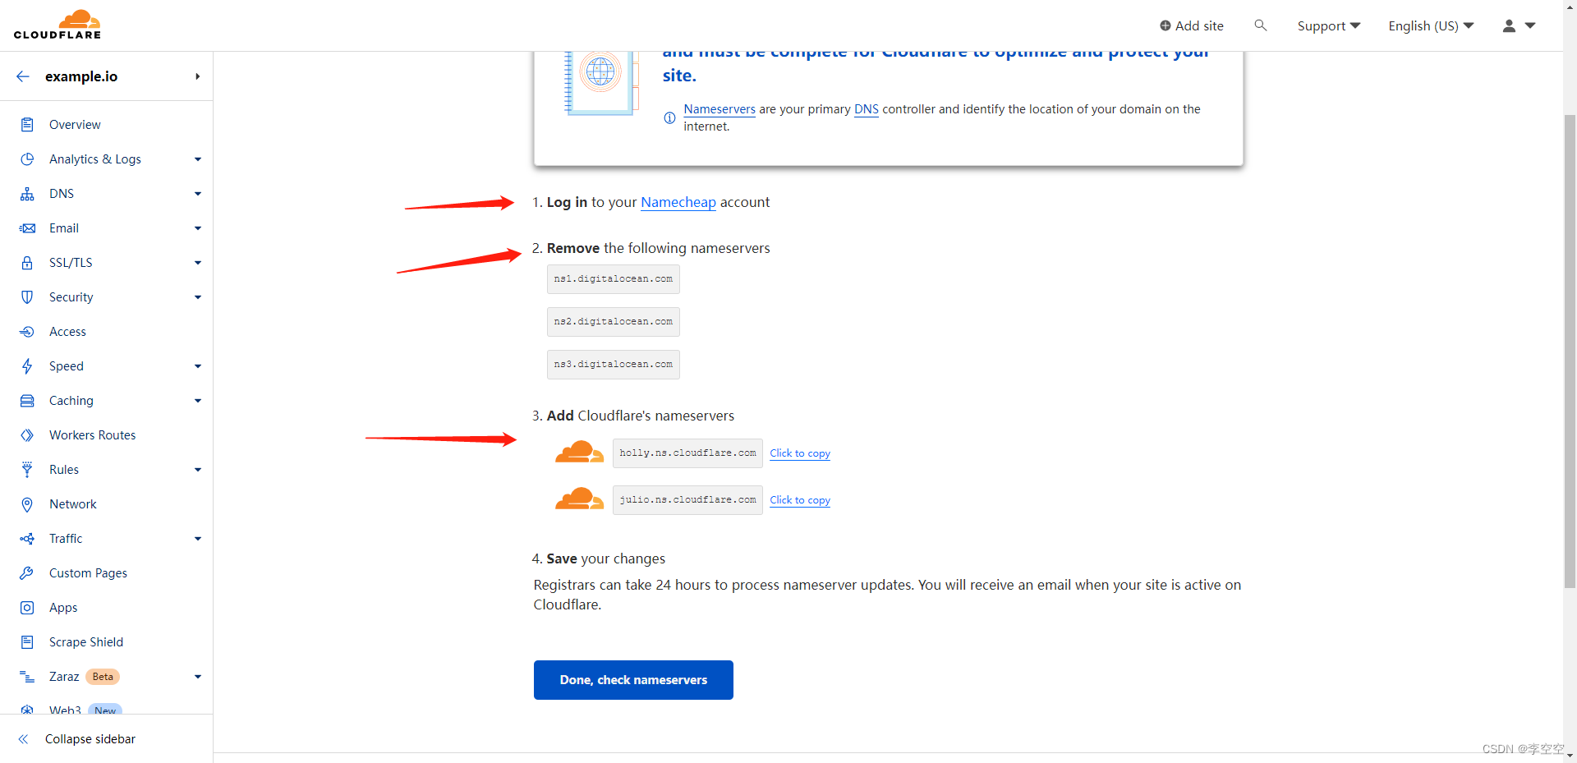Click the Speed lightning bolt icon
The image size is (1577, 763).
point(27,366)
